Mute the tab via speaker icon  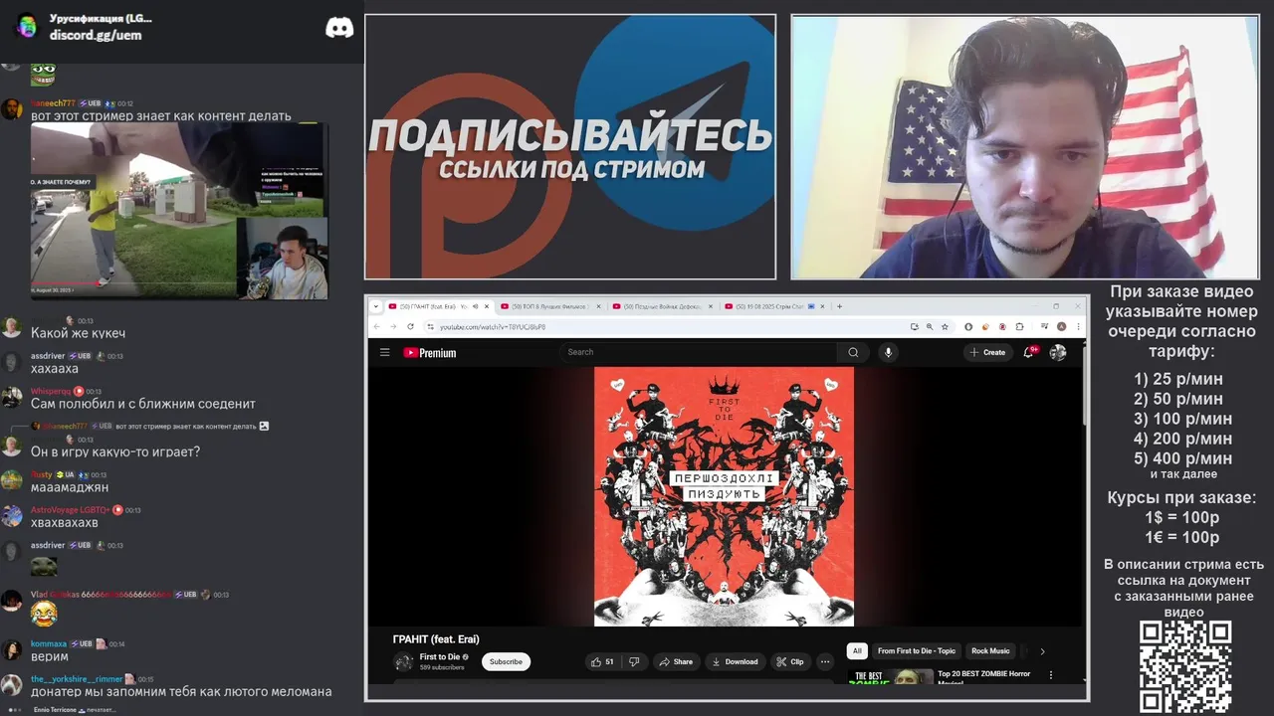[x=475, y=306]
